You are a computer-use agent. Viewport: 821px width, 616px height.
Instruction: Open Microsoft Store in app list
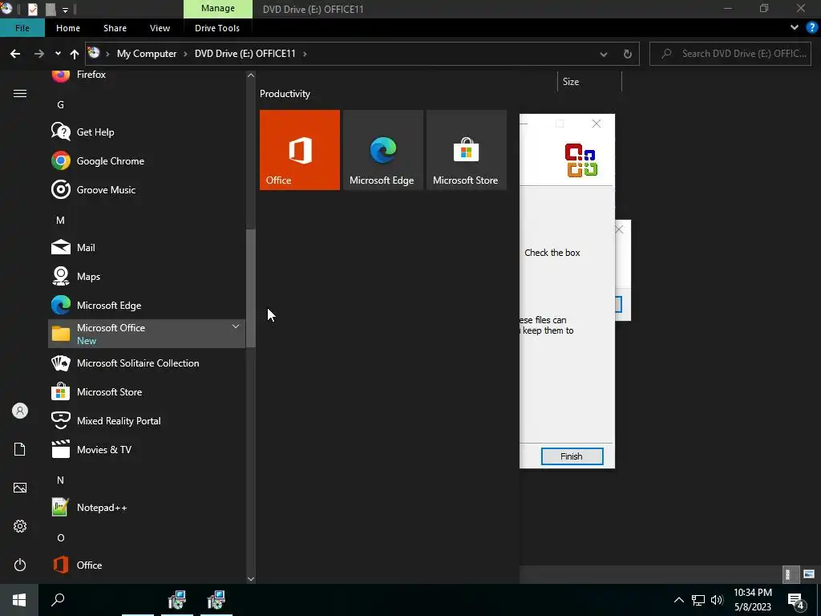(x=147, y=391)
